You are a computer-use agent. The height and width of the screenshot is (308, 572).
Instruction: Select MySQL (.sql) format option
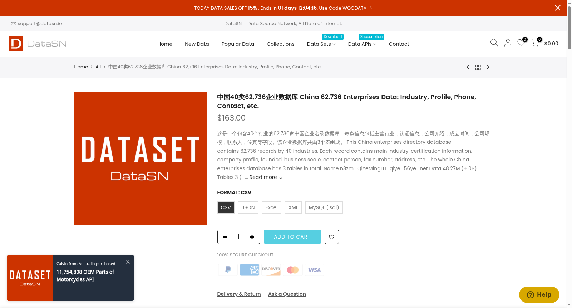click(x=324, y=207)
